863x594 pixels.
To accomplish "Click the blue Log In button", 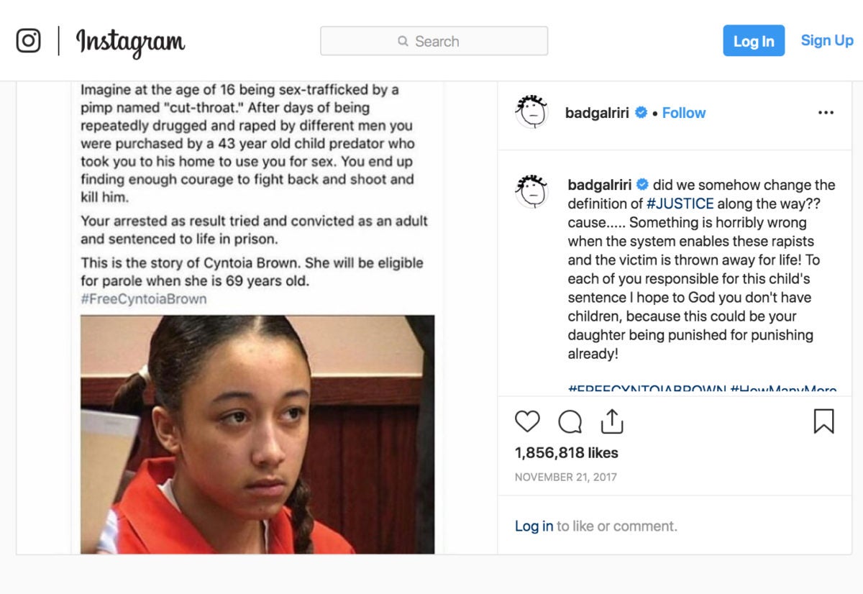I will click(754, 41).
